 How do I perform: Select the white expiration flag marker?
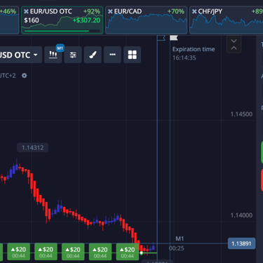point(174,38)
